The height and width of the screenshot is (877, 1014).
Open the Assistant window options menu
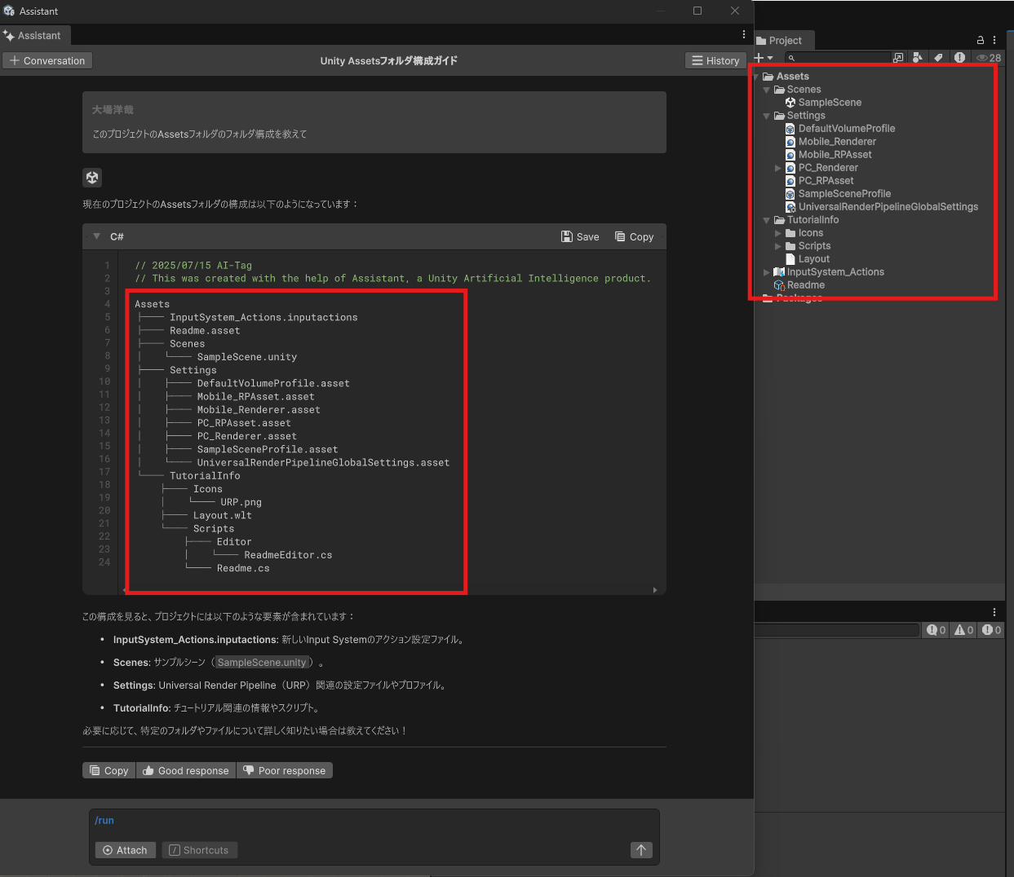click(x=743, y=35)
